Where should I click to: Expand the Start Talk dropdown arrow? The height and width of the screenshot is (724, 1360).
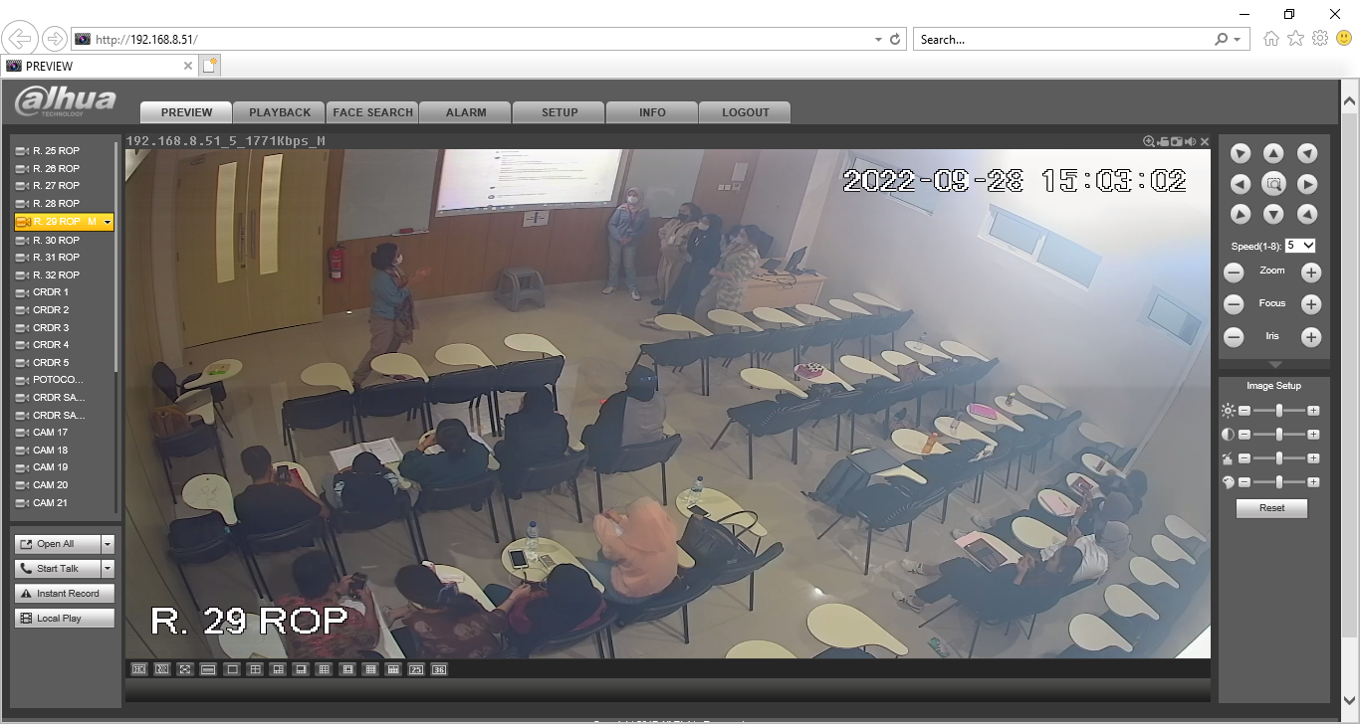(x=108, y=569)
